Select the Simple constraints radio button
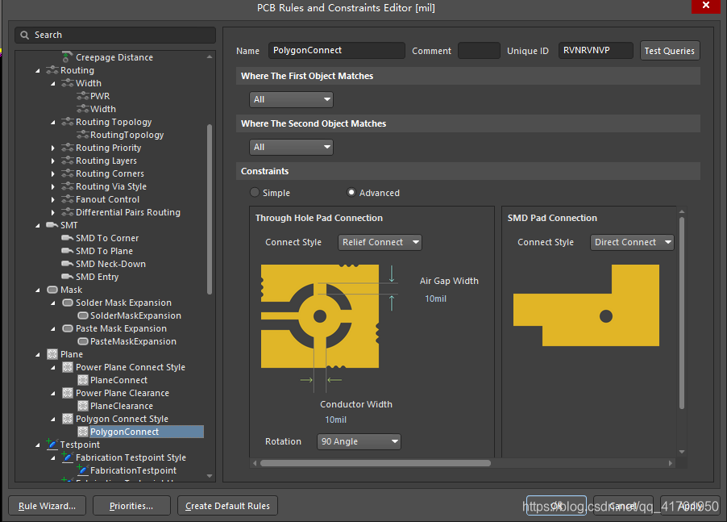The height and width of the screenshot is (522, 727). click(255, 193)
